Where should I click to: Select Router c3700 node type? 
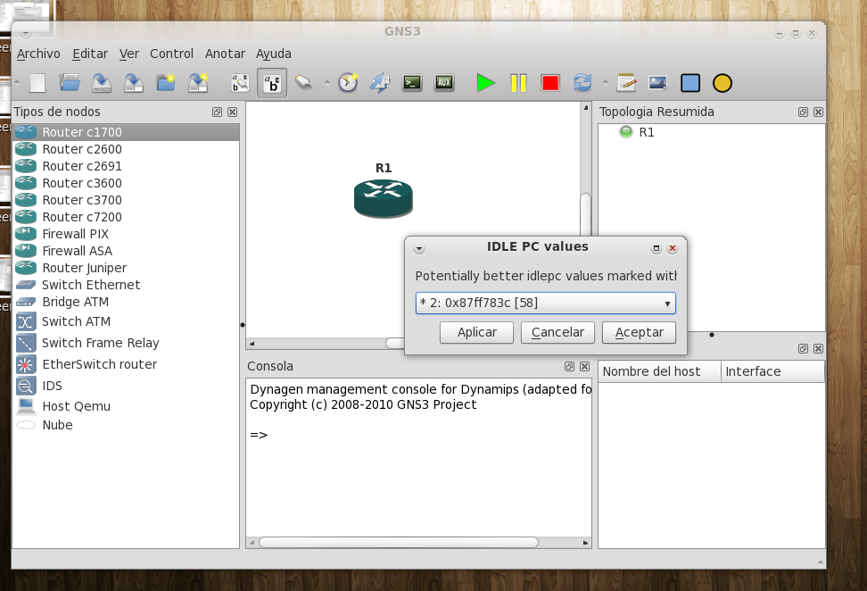click(126, 200)
